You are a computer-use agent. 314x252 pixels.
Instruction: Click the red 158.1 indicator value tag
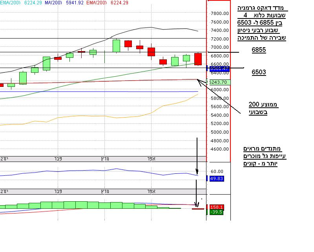point(217,207)
